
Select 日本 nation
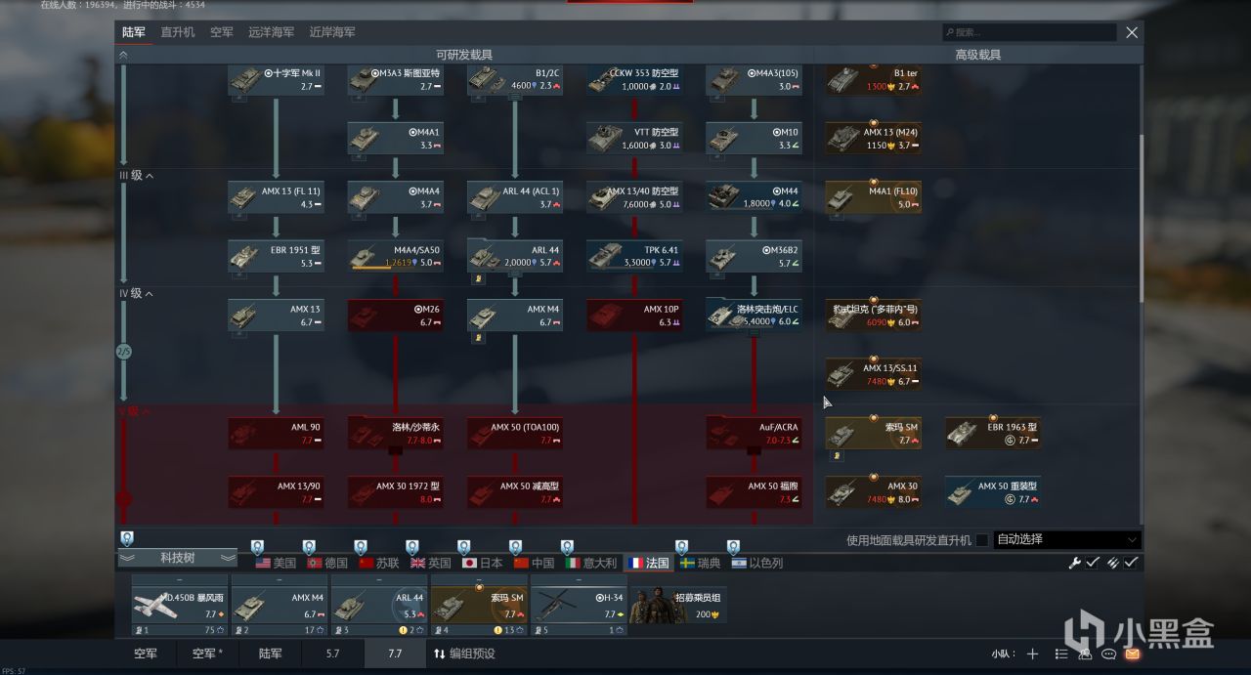coord(483,563)
